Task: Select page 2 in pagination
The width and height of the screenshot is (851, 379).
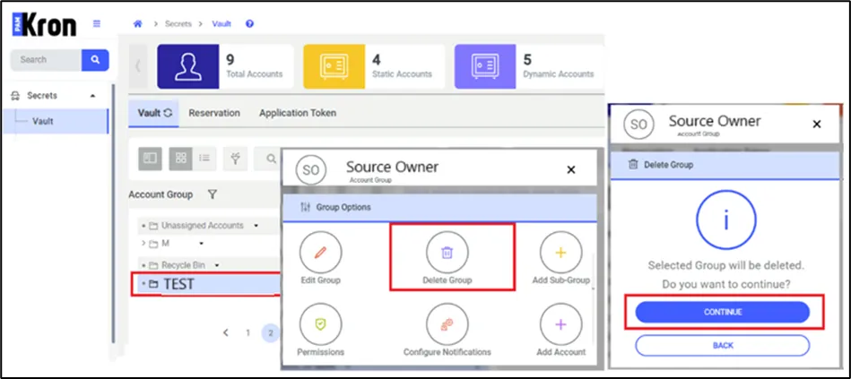Action: point(271,333)
